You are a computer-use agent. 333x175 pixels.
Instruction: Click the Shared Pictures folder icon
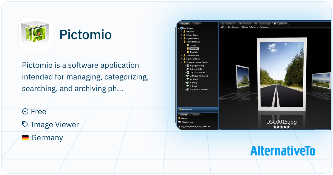185,42
